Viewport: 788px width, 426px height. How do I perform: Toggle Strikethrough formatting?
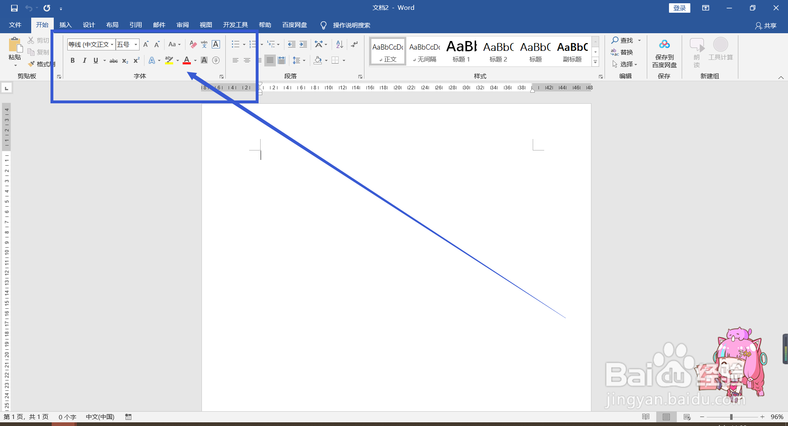[x=114, y=60]
